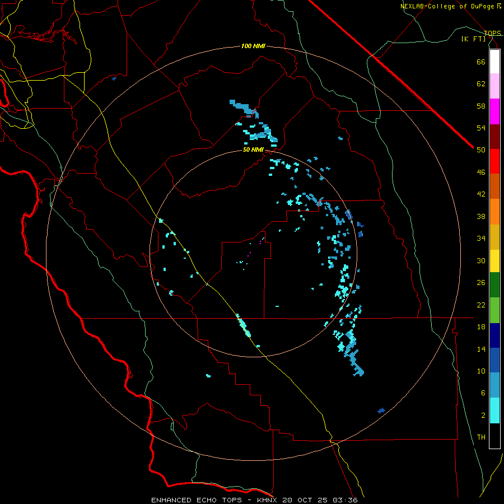Viewport: 504px width, 504px height.
Task: Click the 54 legend value
Action: 481,128
